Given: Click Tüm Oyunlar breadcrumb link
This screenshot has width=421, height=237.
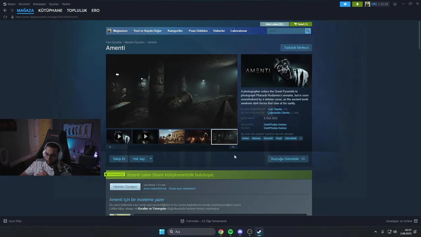Looking at the screenshot, I should (x=114, y=42).
